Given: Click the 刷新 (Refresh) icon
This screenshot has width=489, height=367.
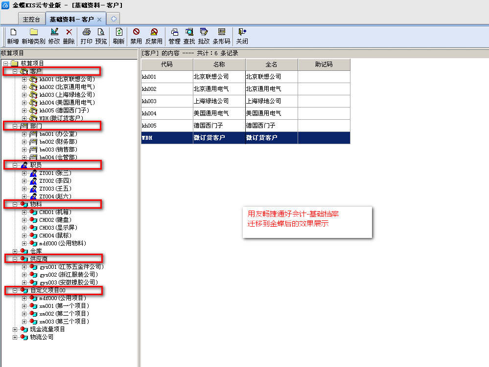Looking at the screenshot, I should 118,32.
